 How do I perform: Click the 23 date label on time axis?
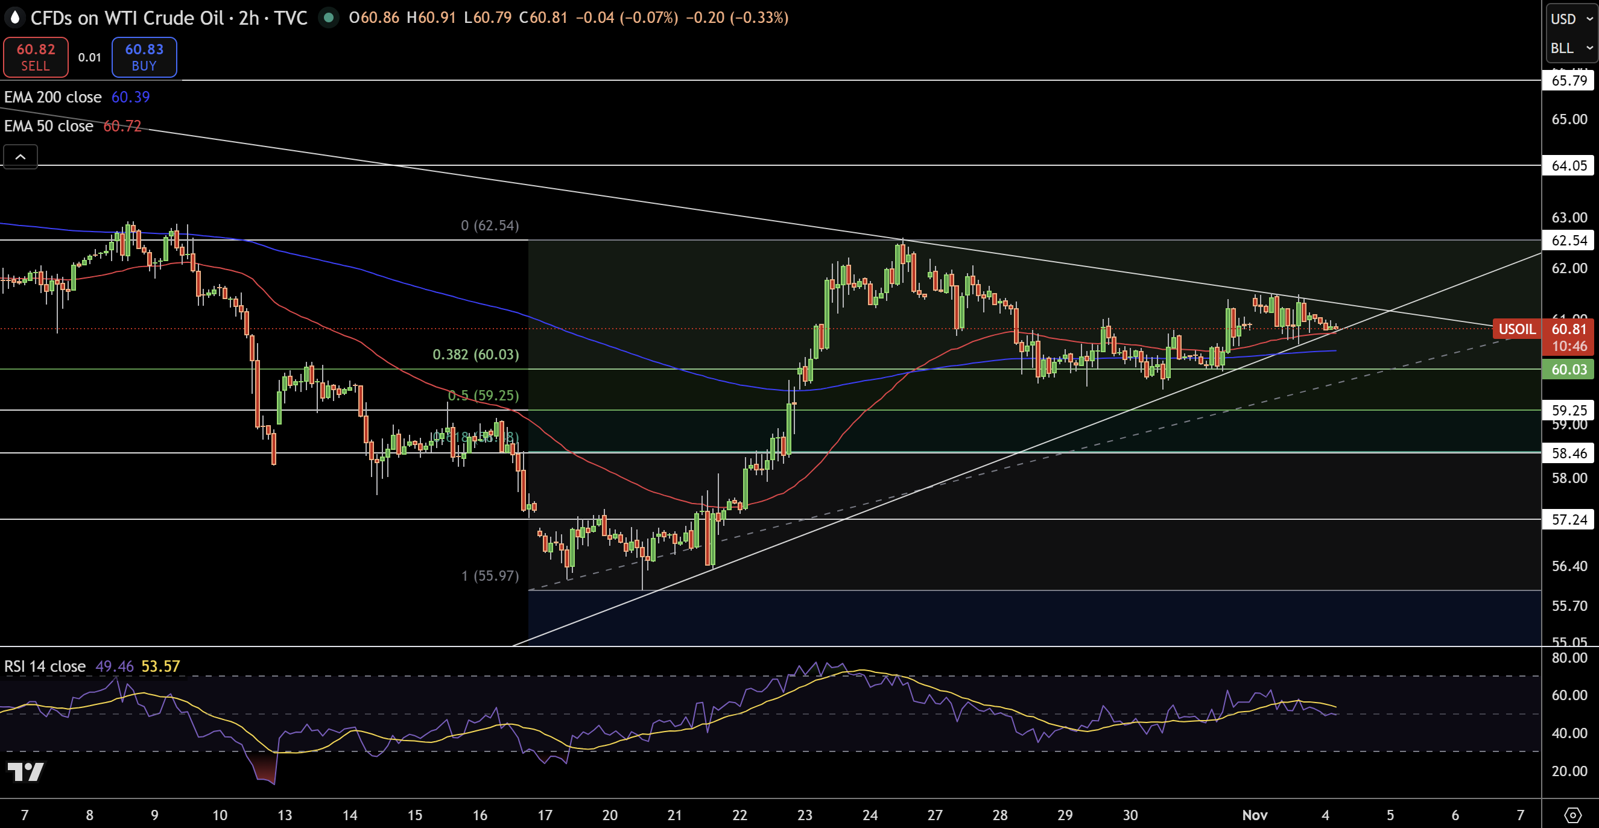[805, 815]
